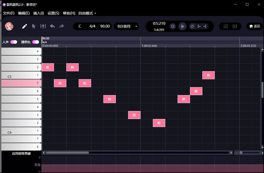Open the parameter bars panel icon

pos(235,26)
